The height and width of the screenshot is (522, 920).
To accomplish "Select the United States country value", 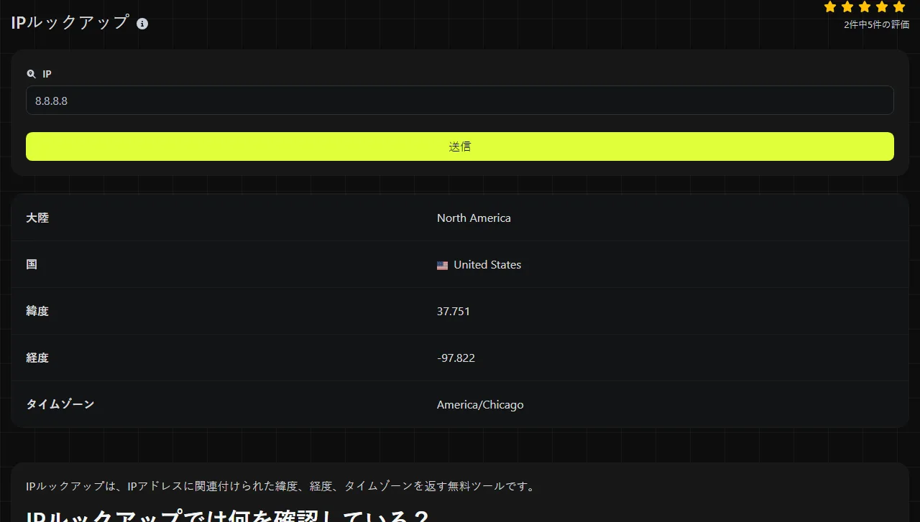I will coord(487,265).
